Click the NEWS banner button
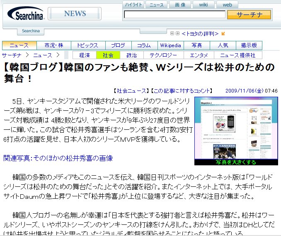Screen dimensions: 281x236 tap(75, 14)
